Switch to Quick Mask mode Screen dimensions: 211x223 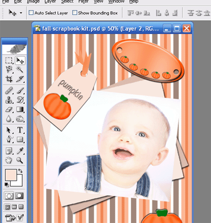click(x=19, y=196)
